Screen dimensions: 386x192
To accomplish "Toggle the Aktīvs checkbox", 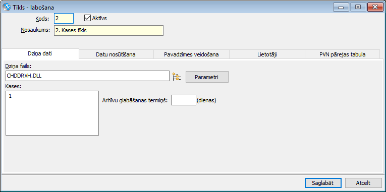I will click(x=87, y=18).
